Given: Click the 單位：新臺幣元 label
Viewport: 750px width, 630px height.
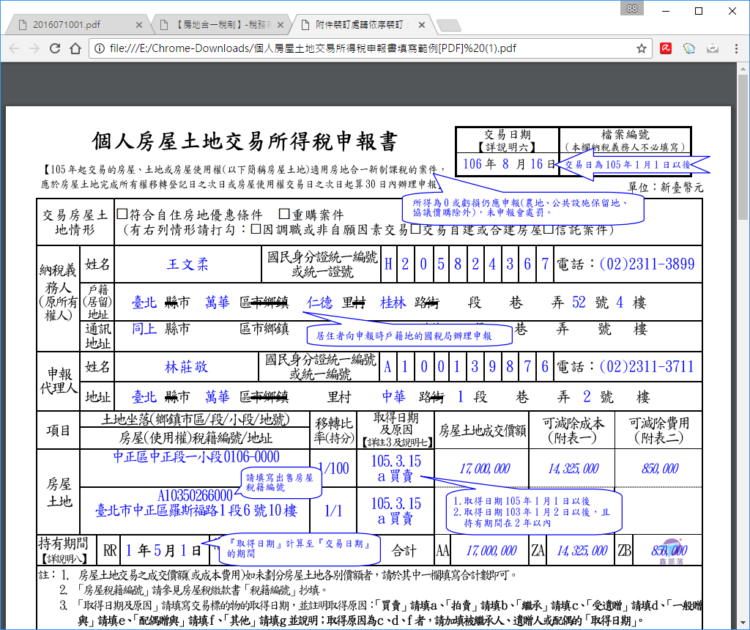Looking at the screenshot, I should point(665,187).
